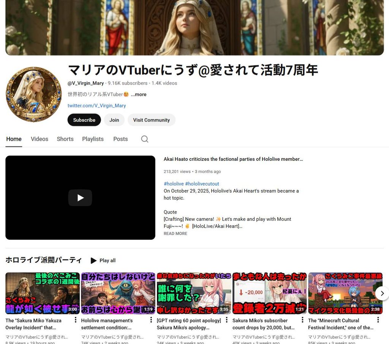The width and height of the screenshot is (389, 344).
Task: Open thumbnail of the 1:19 settlement condition video
Action: pos(118,293)
